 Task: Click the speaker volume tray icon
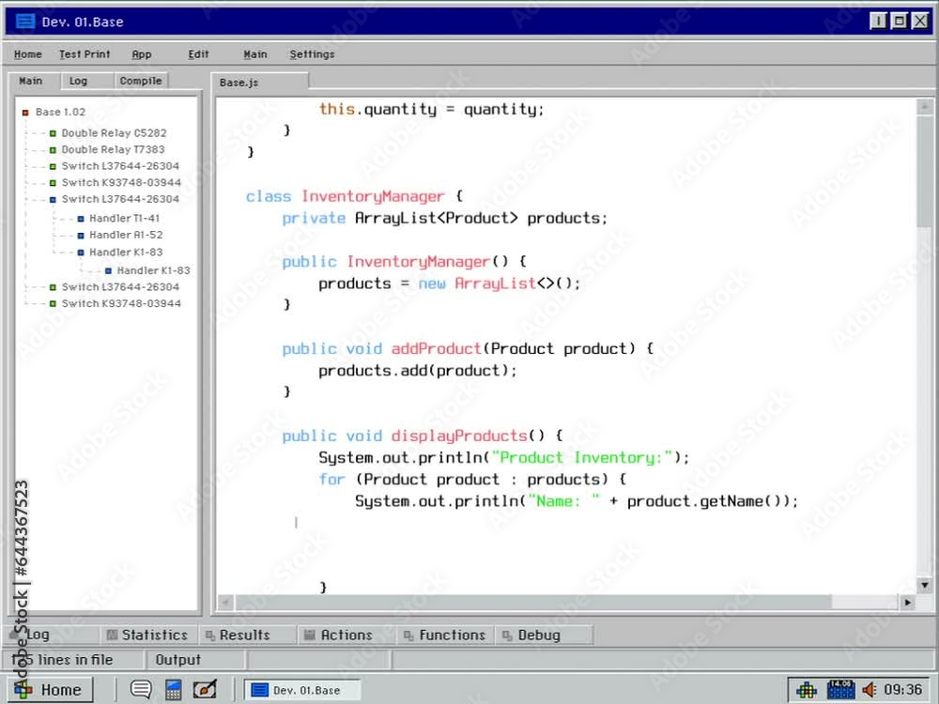point(870,690)
